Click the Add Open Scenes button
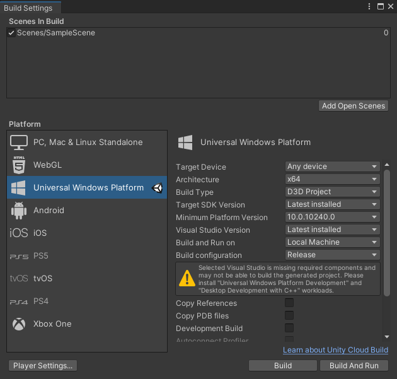 click(354, 106)
